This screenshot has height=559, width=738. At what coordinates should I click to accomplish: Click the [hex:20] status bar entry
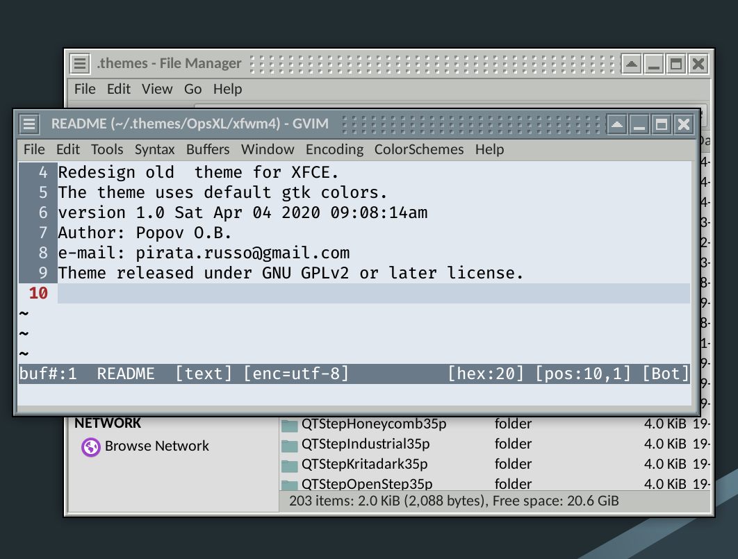coord(485,374)
